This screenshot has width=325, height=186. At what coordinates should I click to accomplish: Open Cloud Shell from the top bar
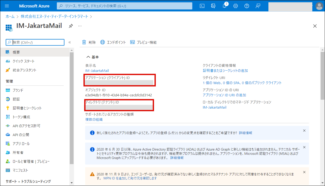(x=202, y=6)
